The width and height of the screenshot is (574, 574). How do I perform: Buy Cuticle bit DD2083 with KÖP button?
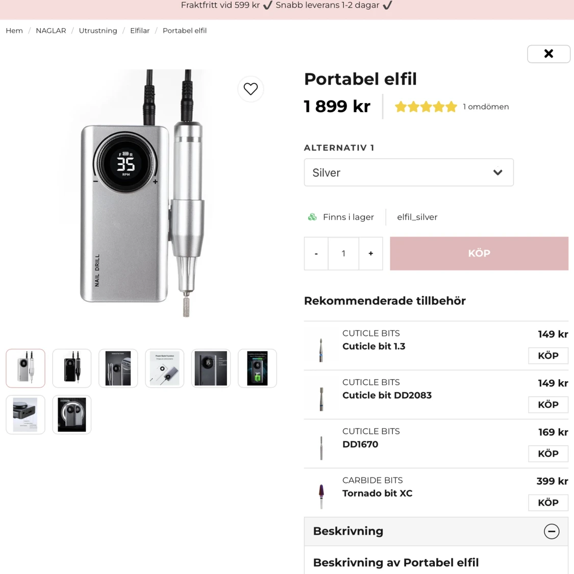tap(548, 405)
